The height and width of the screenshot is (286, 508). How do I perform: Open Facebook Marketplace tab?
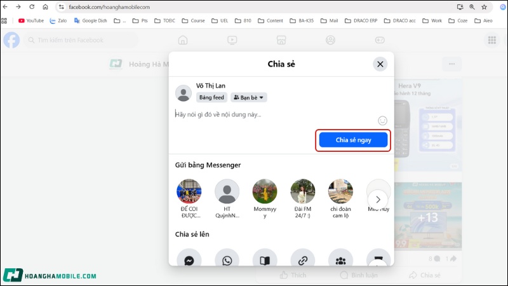(x=281, y=40)
